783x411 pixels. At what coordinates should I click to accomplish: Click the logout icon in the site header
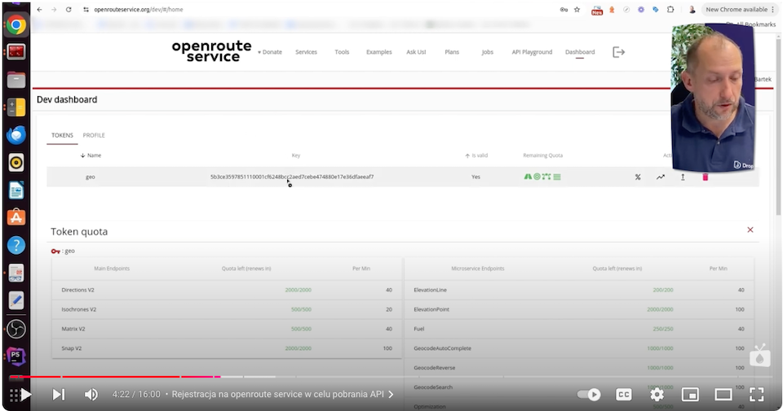tap(618, 52)
